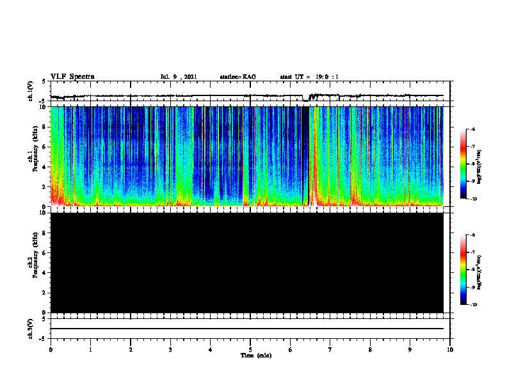
Task: Click the ch.2 color scale log(PSD) unit label
Action: point(479,272)
